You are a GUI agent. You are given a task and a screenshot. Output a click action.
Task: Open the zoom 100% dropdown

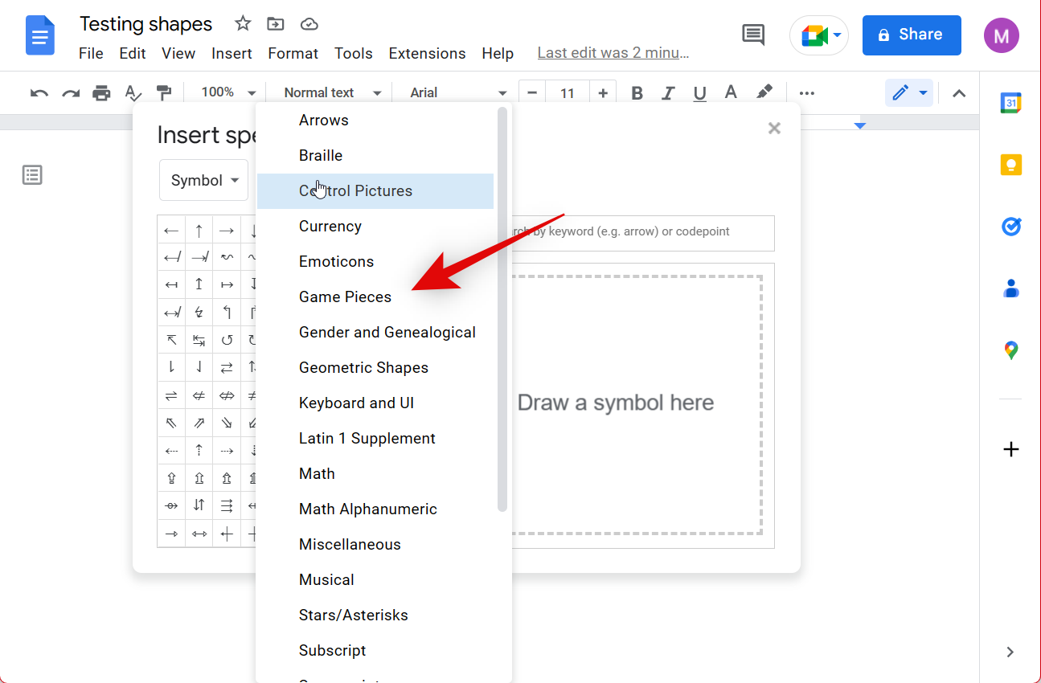tap(227, 93)
